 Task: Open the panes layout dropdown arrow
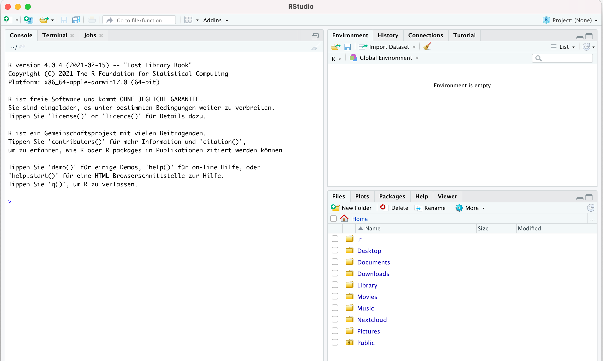pos(197,20)
